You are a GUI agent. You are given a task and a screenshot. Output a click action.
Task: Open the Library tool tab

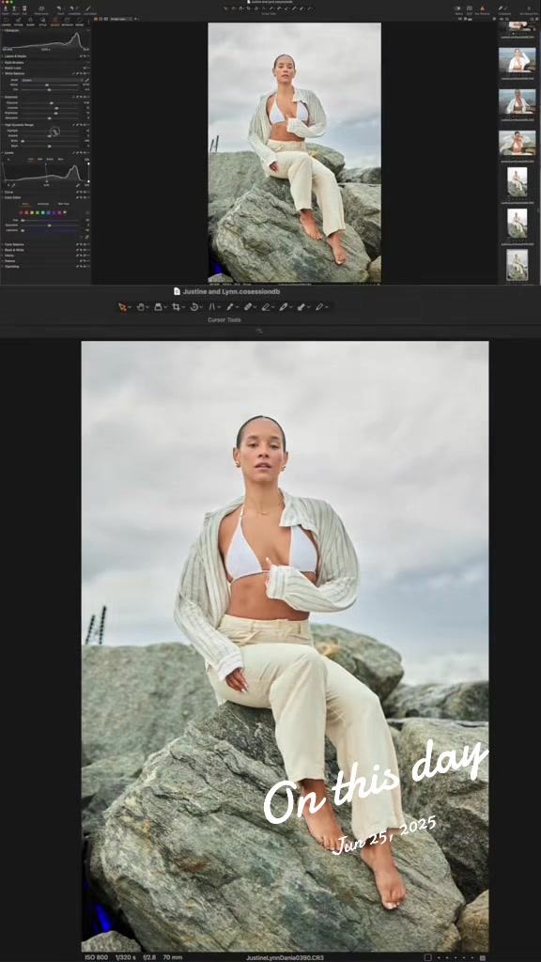pos(7,23)
